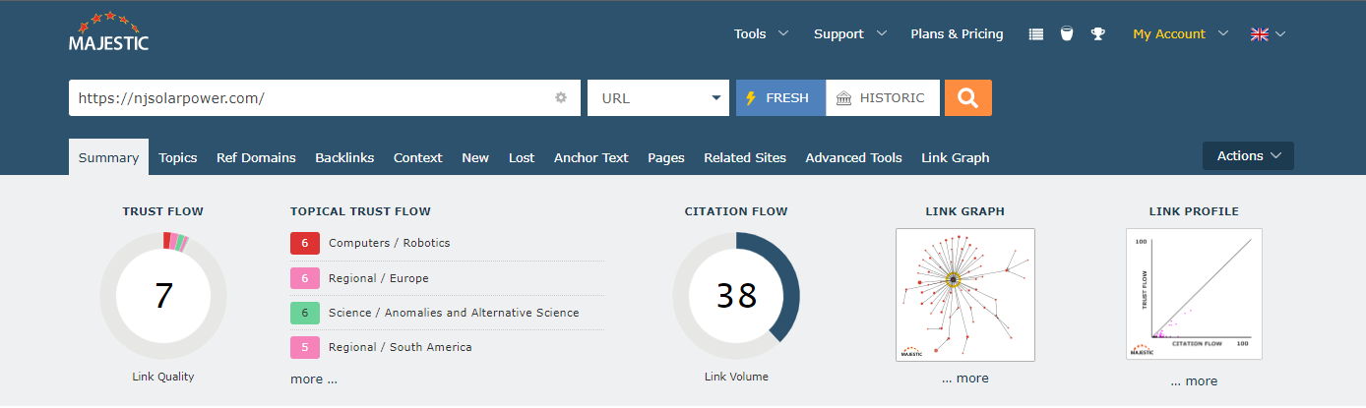The height and width of the screenshot is (408, 1366).
Task: Expand the URL type dropdown
Action: [657, 97]
